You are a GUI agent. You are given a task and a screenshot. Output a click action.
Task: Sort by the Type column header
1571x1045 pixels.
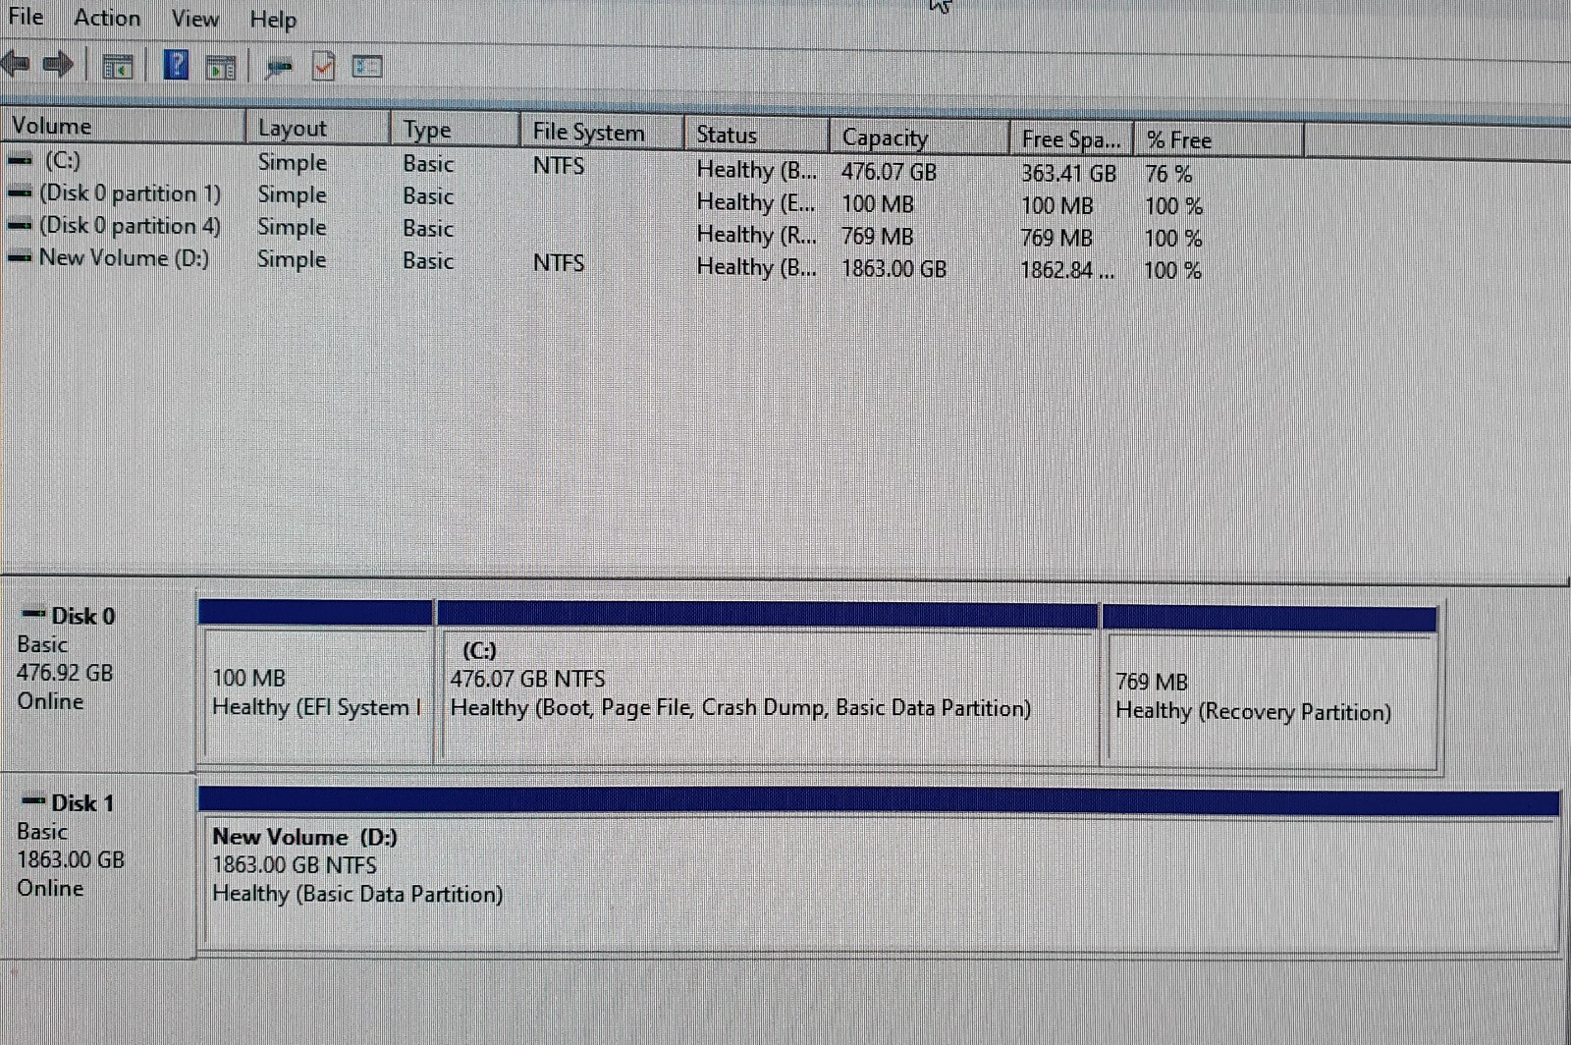(x=456, y=130)
